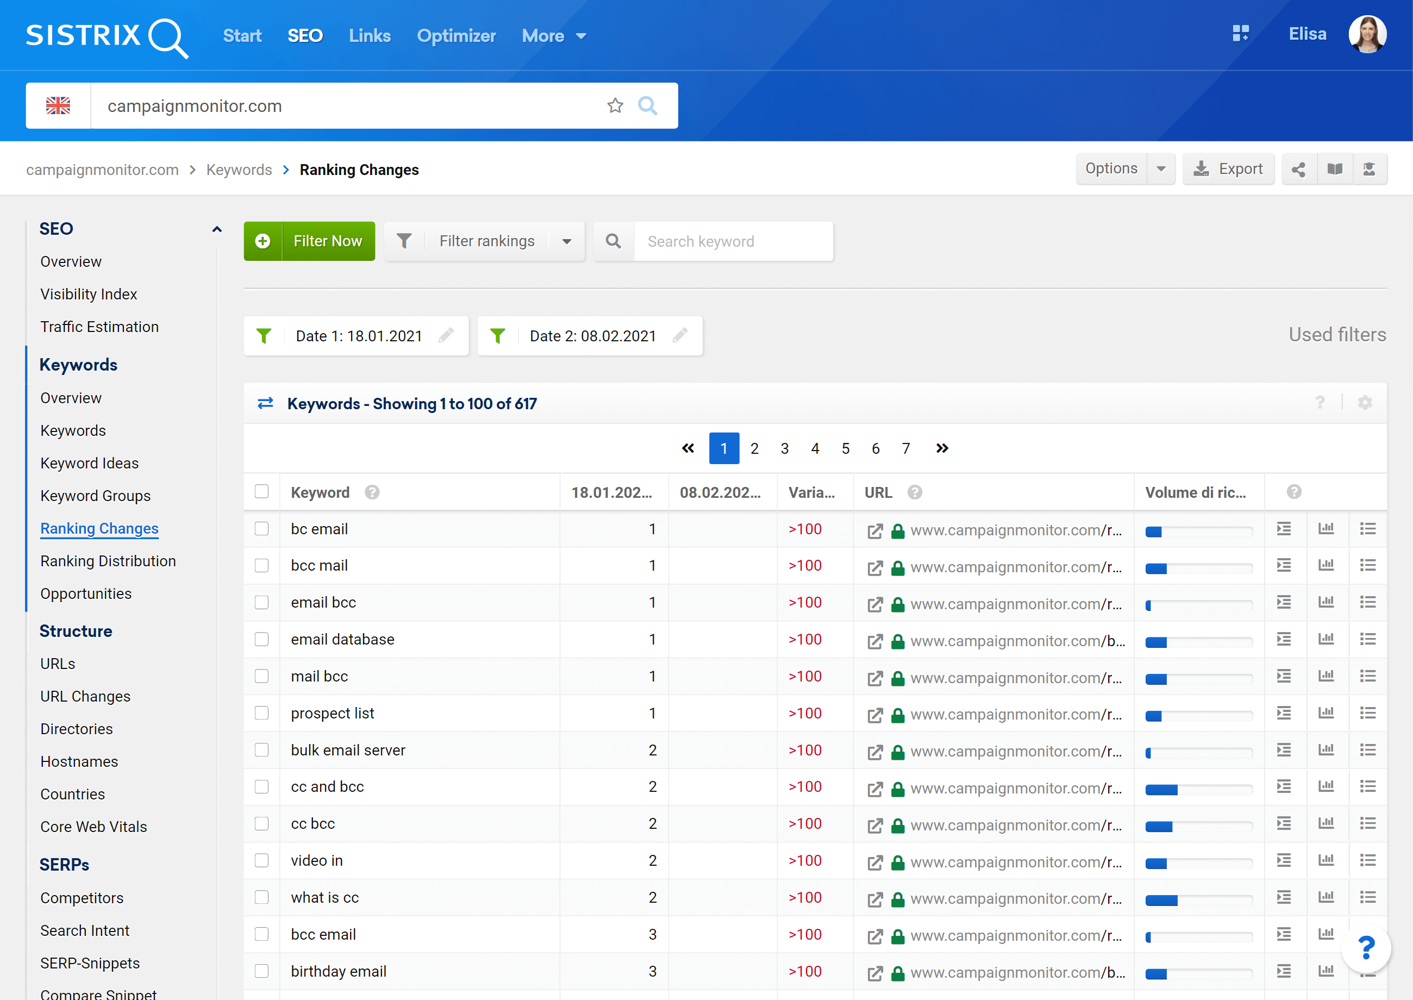Screen dimensions: 1413x1000
Task: Go to first page with double left arrow
Action: (x=689, y=448)
